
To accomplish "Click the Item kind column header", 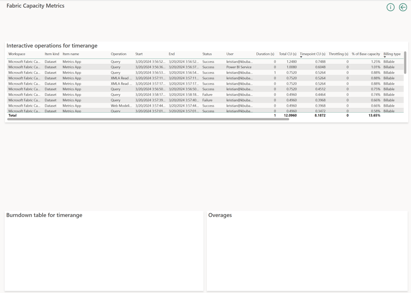I will pos(52,54).
